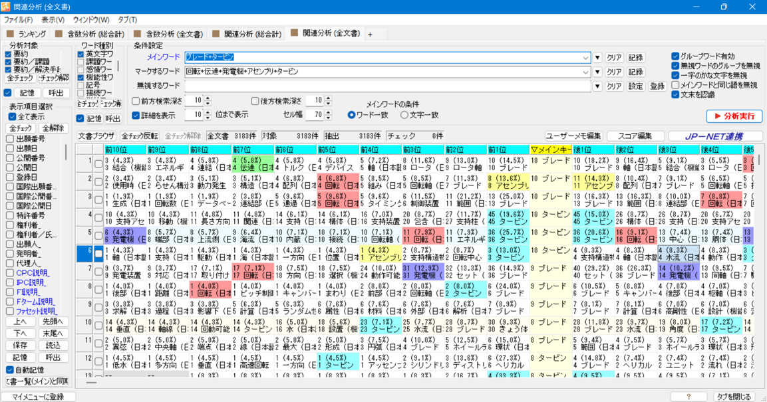Click the ? help button
Image resolution: width=767 pixels, height=402 pixels.
[689, 397]
